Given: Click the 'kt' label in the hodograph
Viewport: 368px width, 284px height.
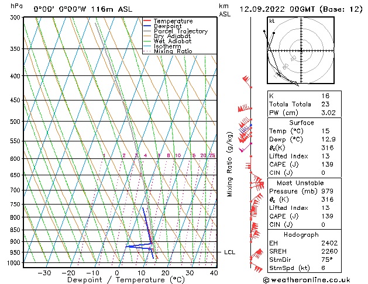Looking at the screenshot, I should click(272, 21).
